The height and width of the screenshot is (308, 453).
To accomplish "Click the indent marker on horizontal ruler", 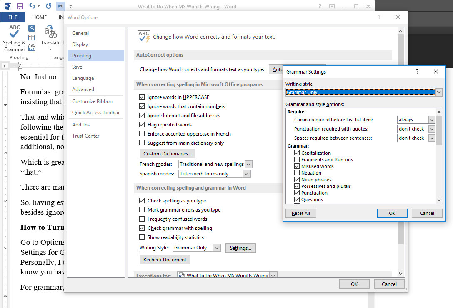I will (x=20, y=66).
